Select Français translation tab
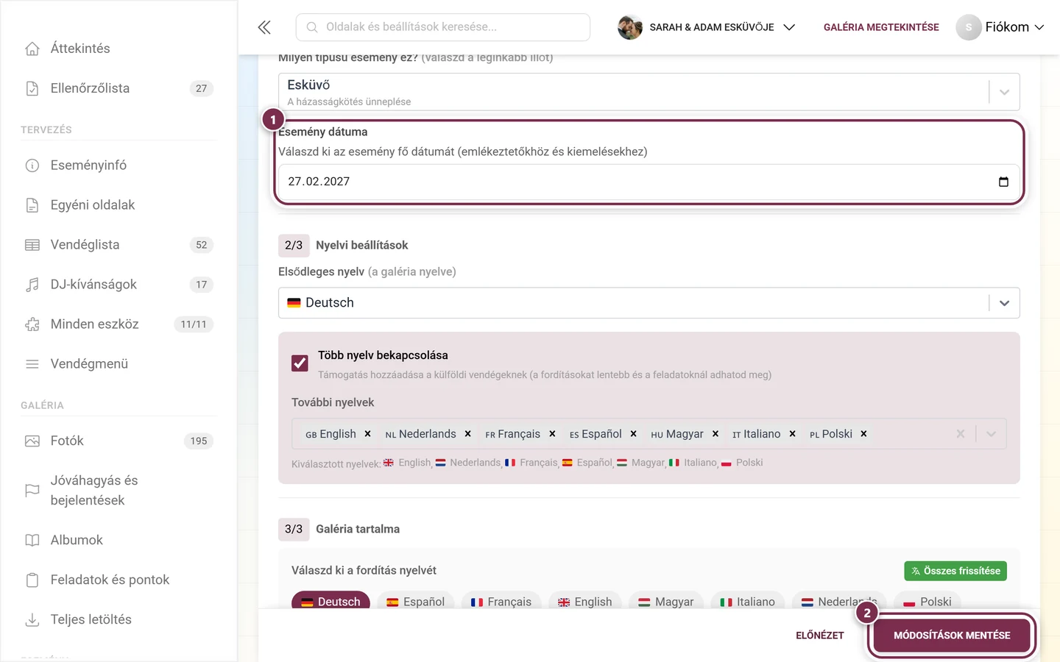Image resolution: width=1060 pixels, height=662 pixels. (501, 602)
